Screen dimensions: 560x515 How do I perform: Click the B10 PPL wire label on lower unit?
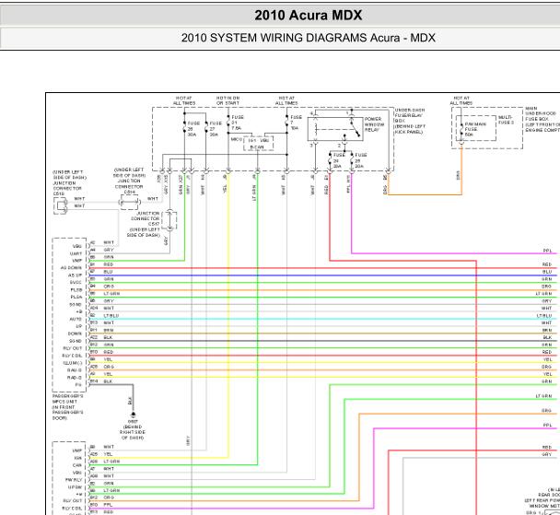(x=101, y=505)
